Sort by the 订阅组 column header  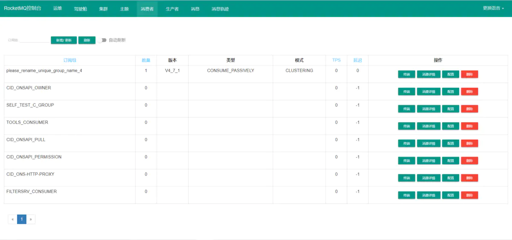[70, 60]
